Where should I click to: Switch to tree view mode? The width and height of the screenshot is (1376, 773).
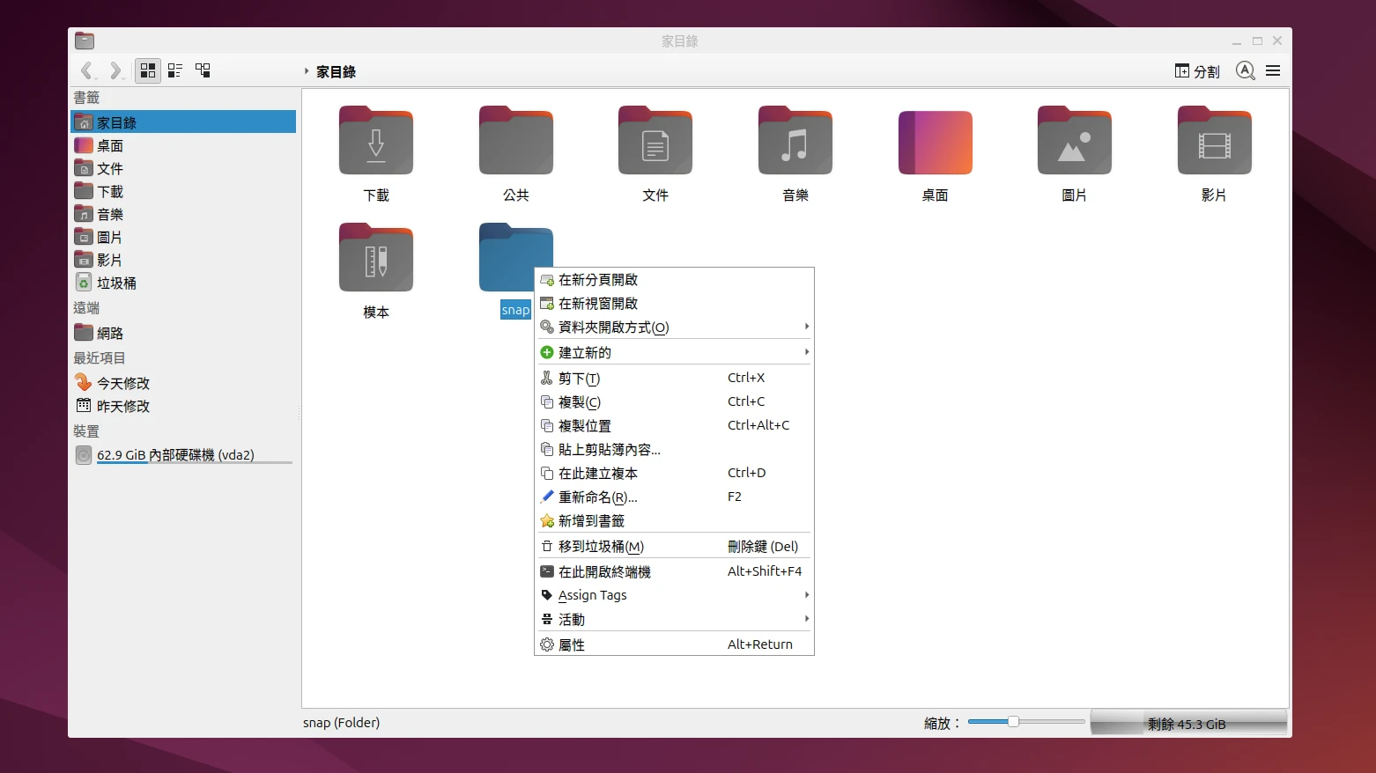click(x=203, y=70)
